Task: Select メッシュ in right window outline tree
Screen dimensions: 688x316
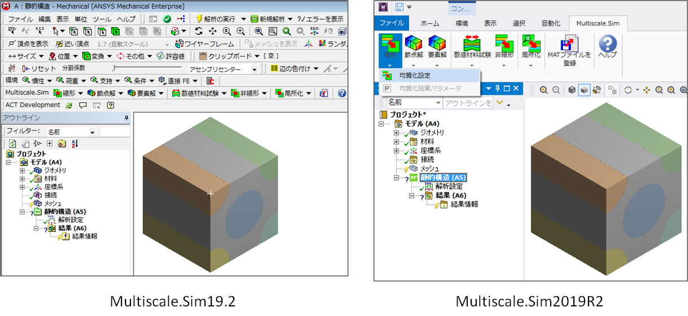Action: pyautogui.click(x=430, y=169)
